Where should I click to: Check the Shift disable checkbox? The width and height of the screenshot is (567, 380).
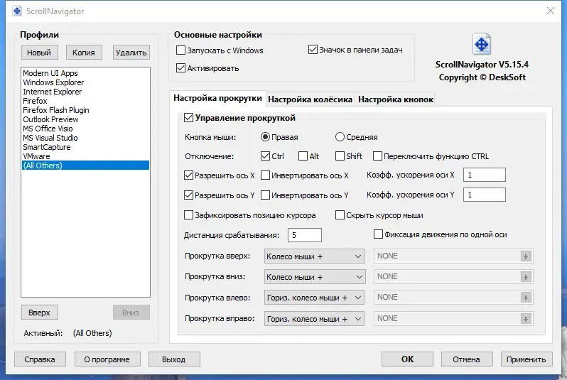click(x=340, y=156)
